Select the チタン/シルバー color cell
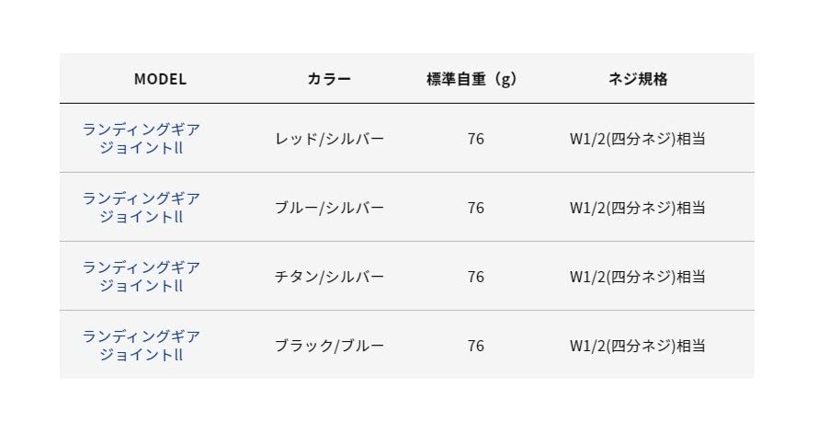The height and width of the screenshot is (432, 829). (x=329, y=277)
